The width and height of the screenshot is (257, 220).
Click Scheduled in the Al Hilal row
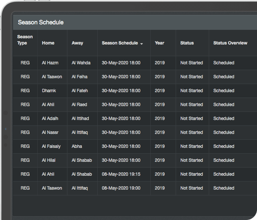pyautogui.click(x=224, y=160)
